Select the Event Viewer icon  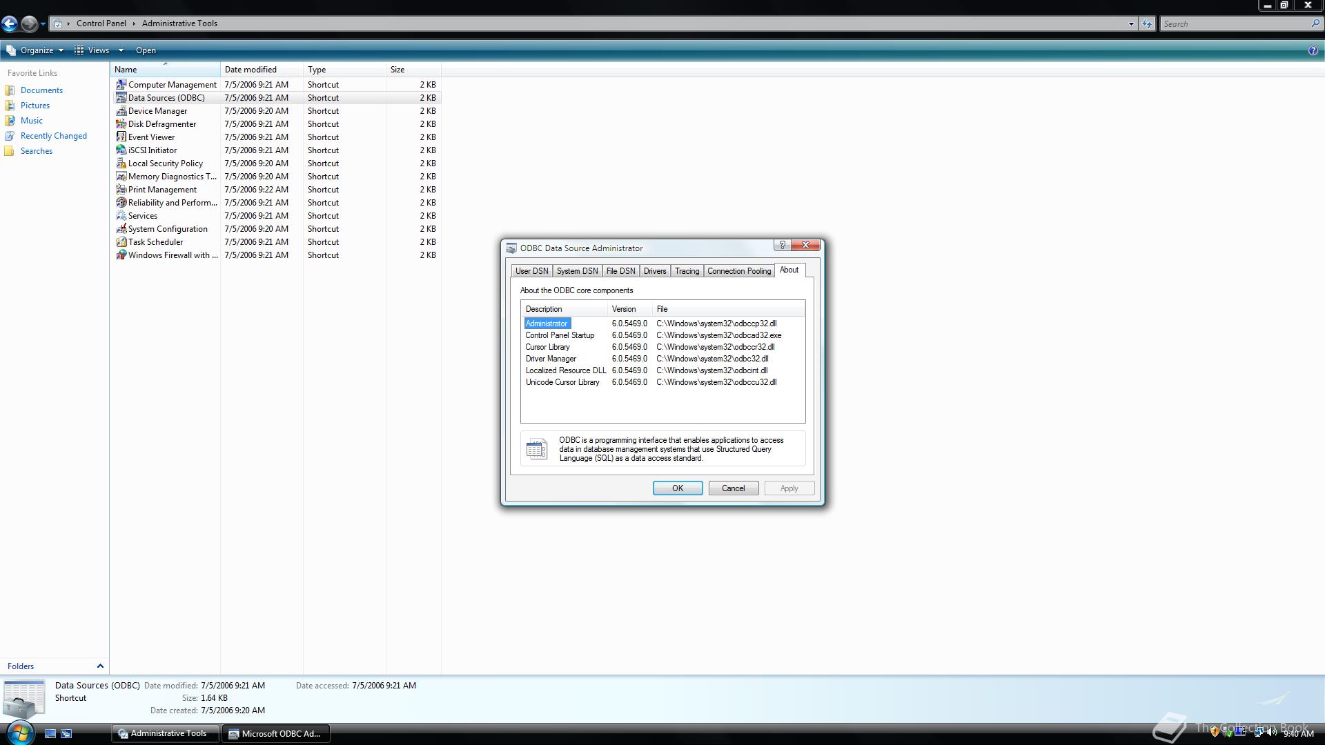pos(121,137)
